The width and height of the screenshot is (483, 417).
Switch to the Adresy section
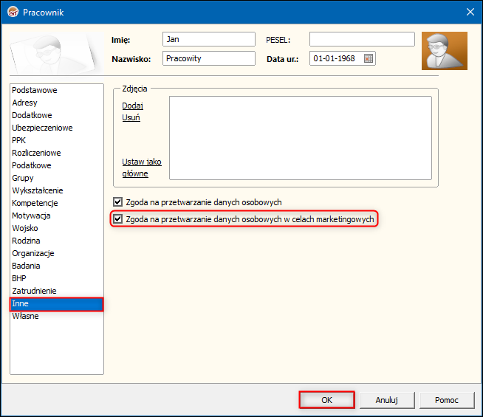(57, 103)
